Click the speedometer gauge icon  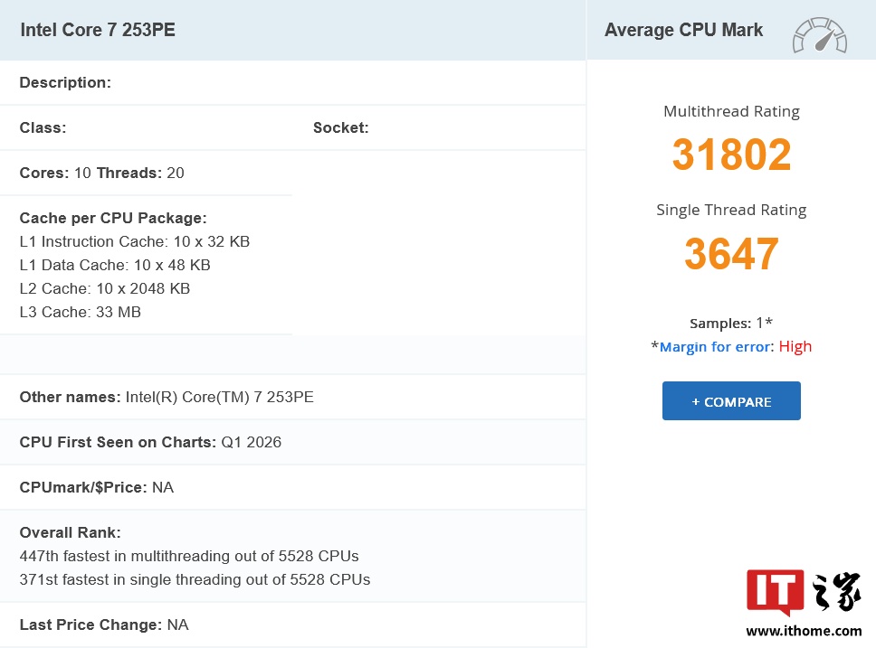pos(819,34)
